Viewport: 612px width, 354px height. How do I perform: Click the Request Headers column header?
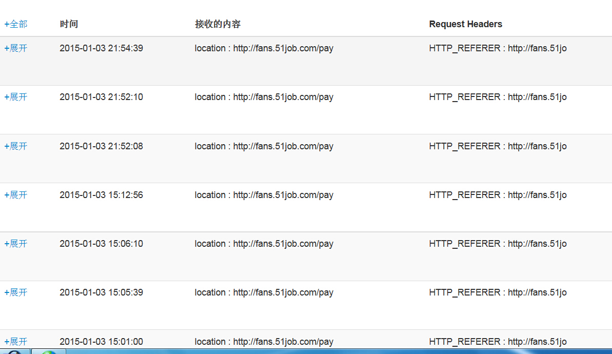tap(466, 24)
